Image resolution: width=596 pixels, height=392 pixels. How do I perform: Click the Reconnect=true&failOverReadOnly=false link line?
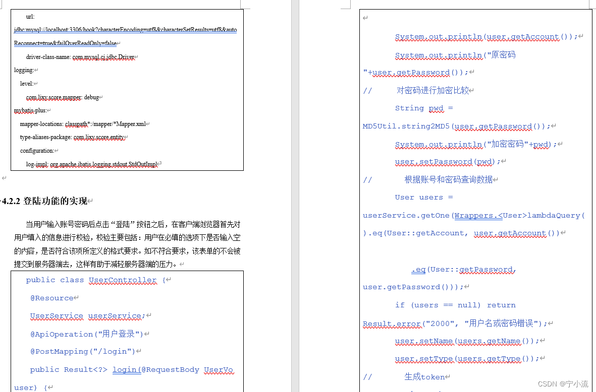(66, 43)
